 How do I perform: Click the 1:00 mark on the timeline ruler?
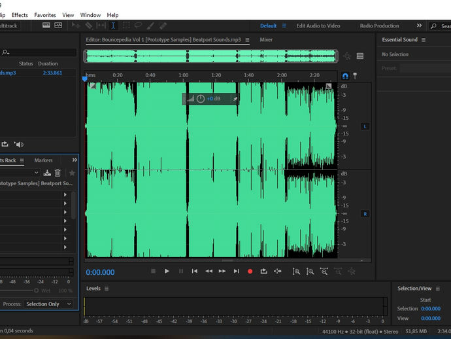(x=184, y=75)
